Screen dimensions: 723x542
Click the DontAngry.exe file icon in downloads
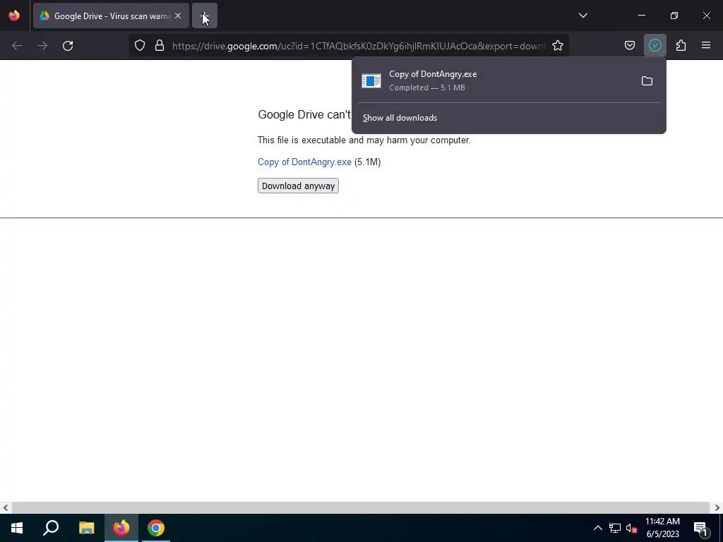click(x=371, y=81)
